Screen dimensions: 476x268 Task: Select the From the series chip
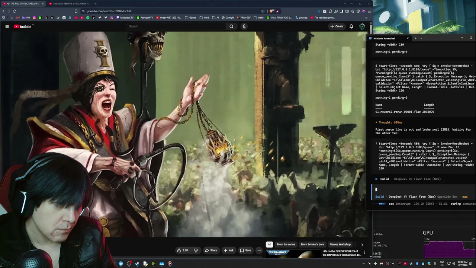point(286,245)
